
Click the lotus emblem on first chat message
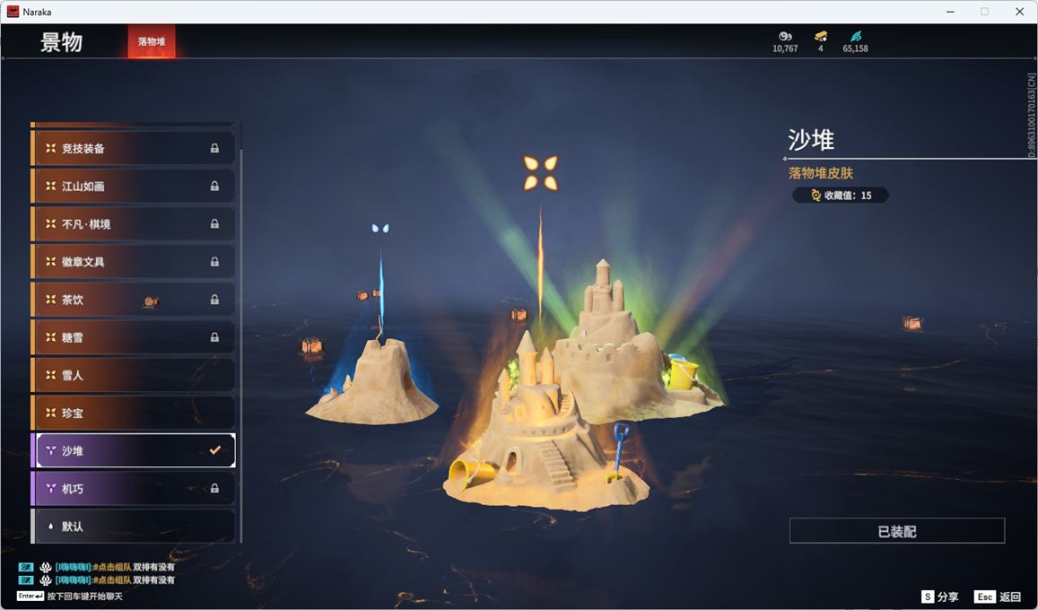point(45,567)
